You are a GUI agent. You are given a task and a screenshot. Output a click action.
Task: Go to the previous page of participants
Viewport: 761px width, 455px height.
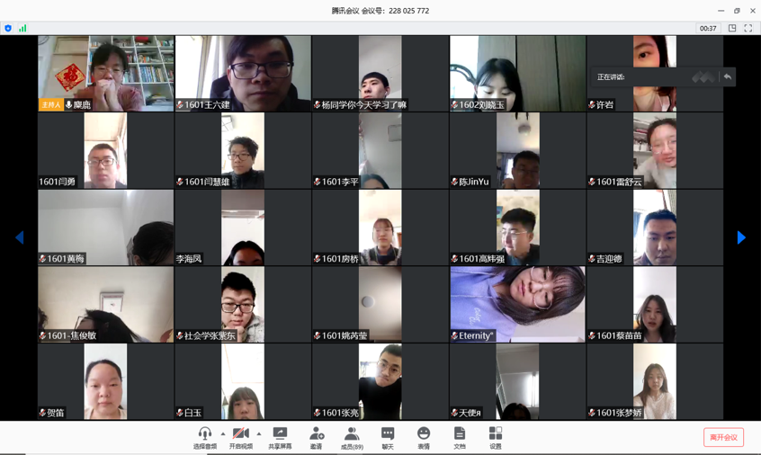(x=19, y=237)
